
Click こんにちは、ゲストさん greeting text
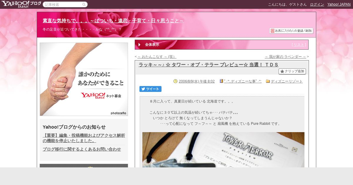(287, 4)
